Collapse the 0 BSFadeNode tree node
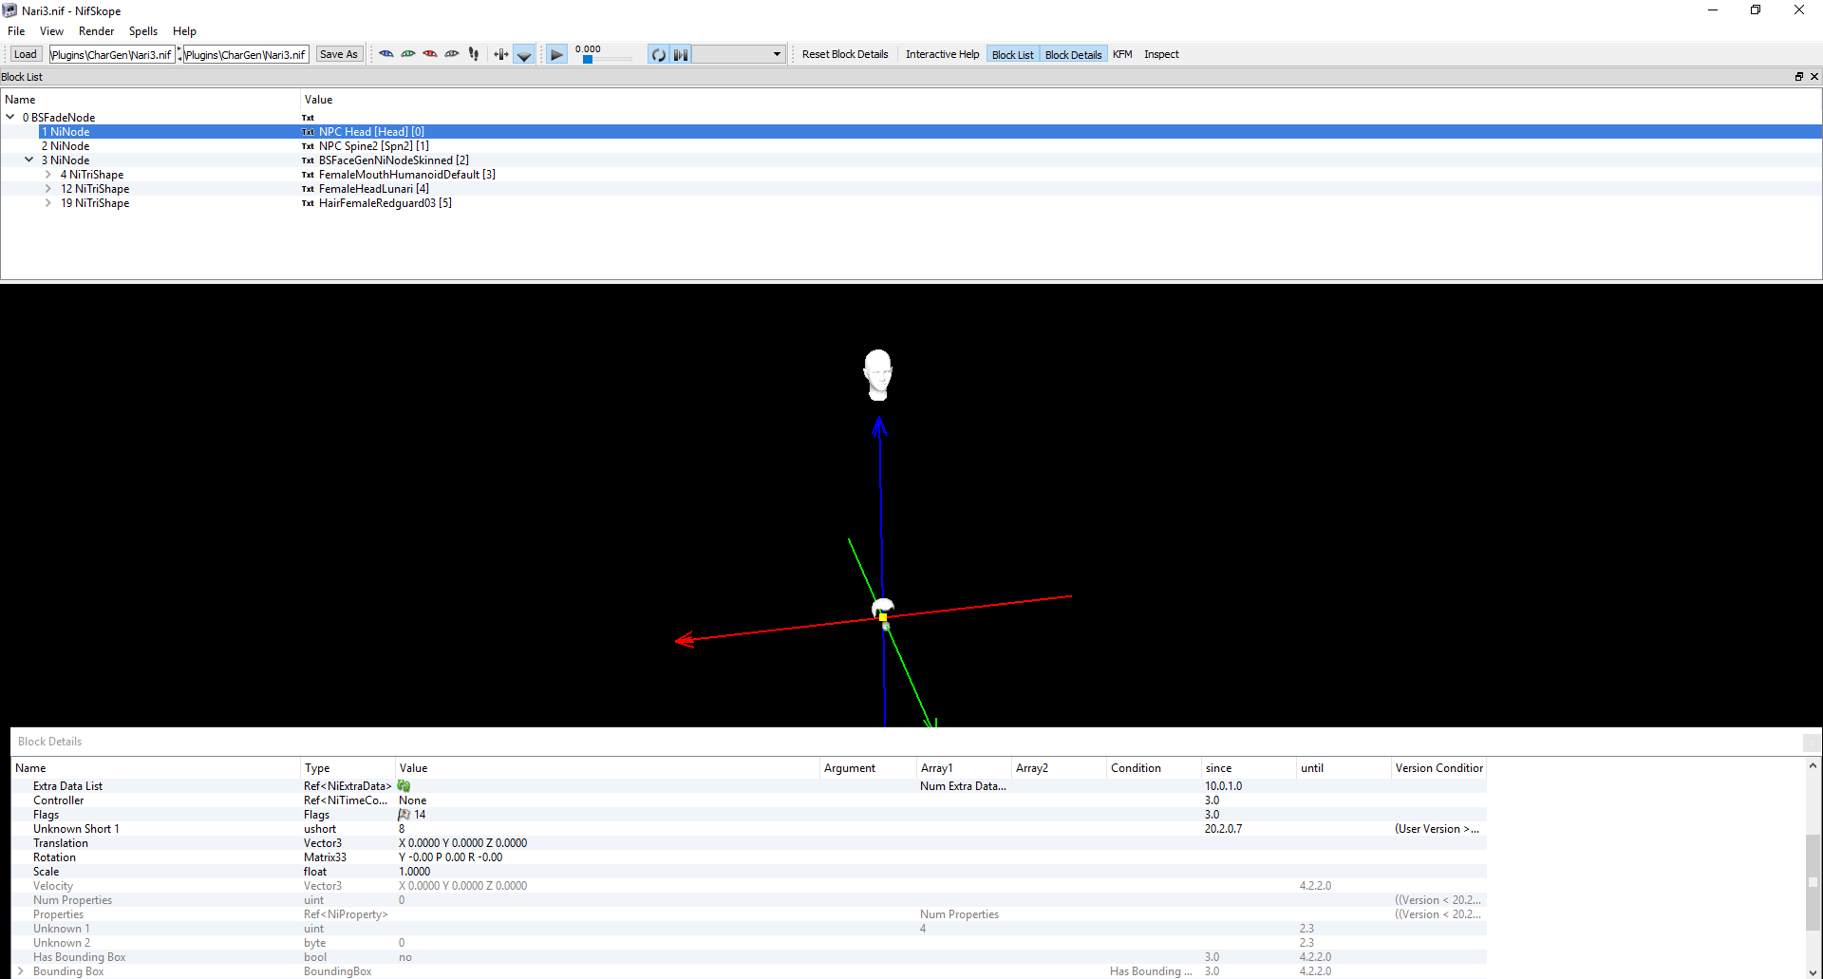The image size is (1823, 979). pyautogui.click(x=10, y=117)
